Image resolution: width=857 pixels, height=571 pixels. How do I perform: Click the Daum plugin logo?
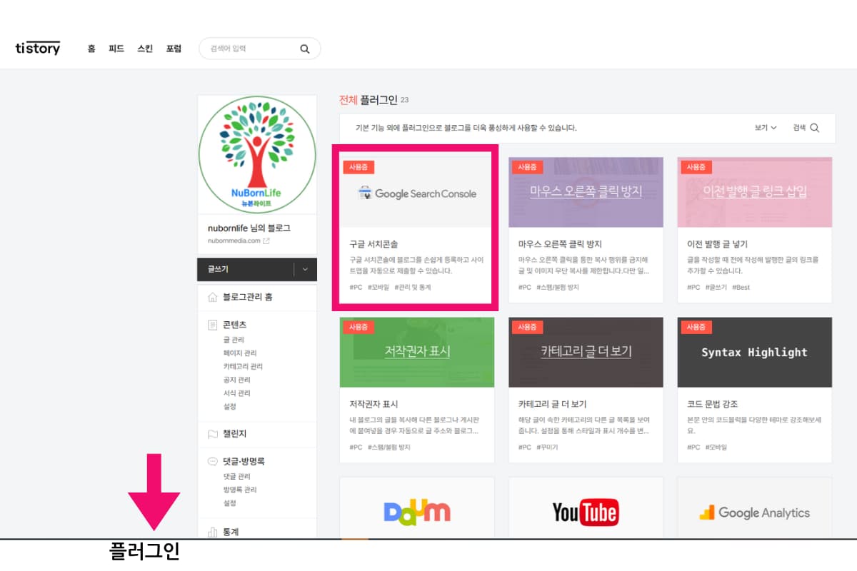pos(416,511)
